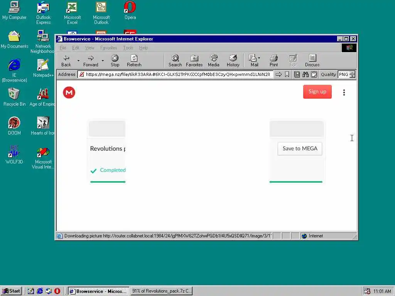Open the File menu
The height and width of the screenshot is (296, 395).
[63, 48]
